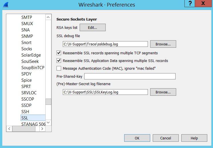Toggle reassemble SSL records spanning TCP segments

pyautogui.click(x=59, y=53)
